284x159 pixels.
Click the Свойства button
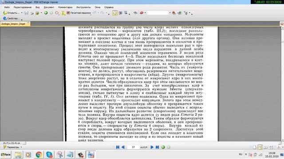(x=12, y=19)
